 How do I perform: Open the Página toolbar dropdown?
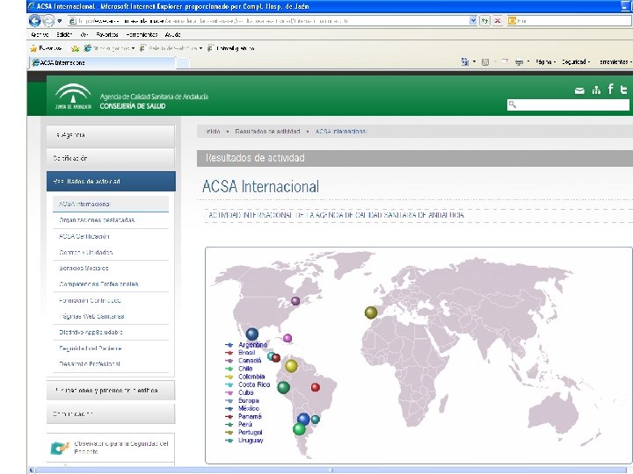click(x=545, y=62)
